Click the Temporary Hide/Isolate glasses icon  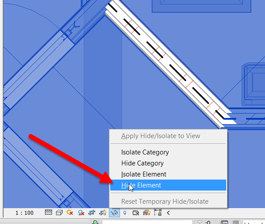click(114, 213)
